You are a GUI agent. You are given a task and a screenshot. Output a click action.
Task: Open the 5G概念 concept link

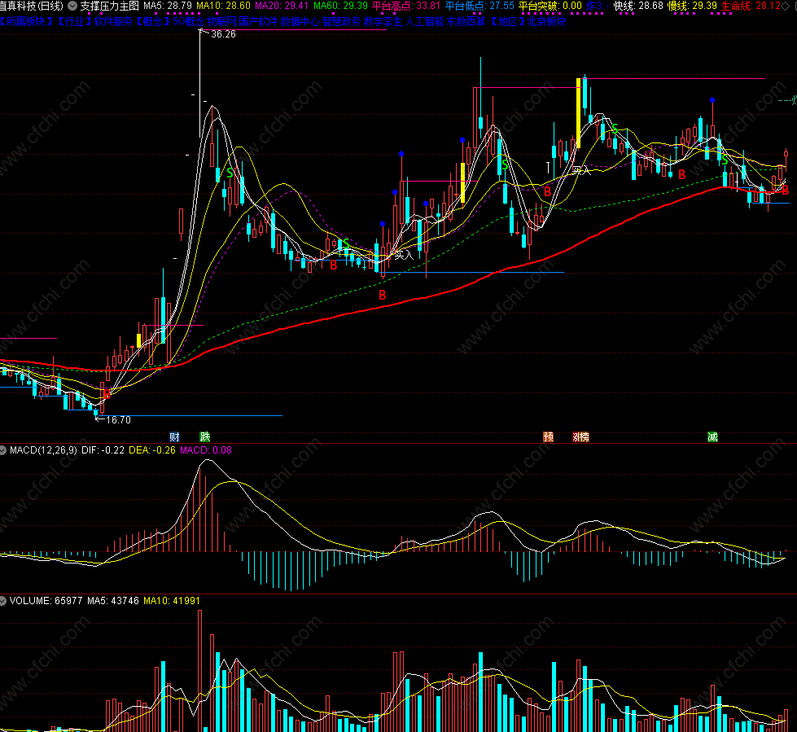189,21
